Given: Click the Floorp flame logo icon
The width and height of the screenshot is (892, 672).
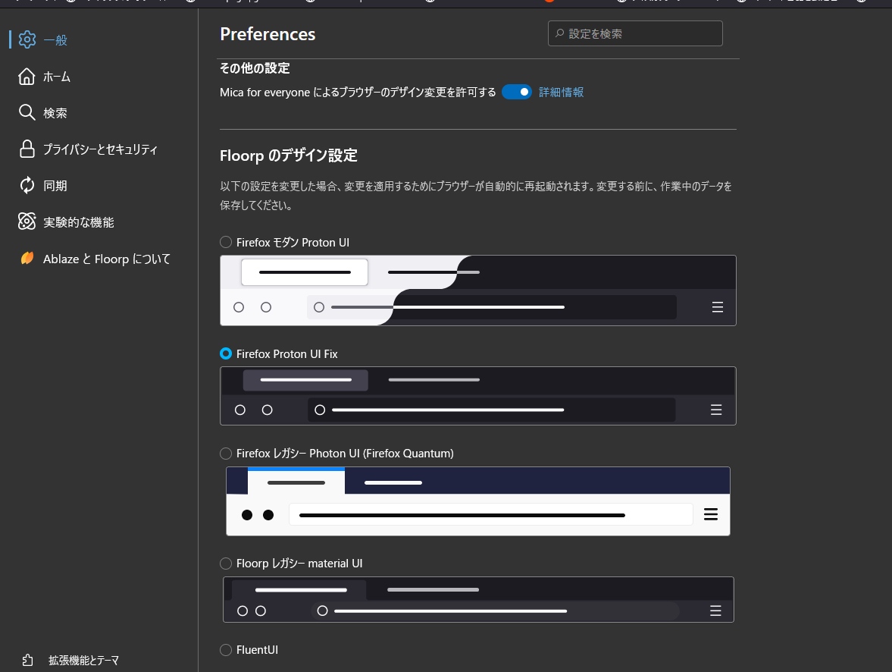Looking at the screenshot, I should pyautogui.click(x=27, y=259).
